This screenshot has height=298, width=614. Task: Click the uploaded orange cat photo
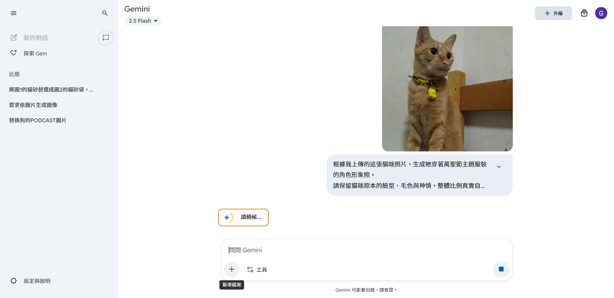pos(447,89)
